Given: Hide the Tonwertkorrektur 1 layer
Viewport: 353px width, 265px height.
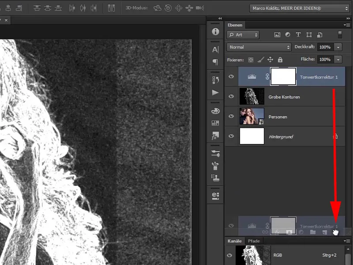Looking at the screenshot, I should [231, 76].
